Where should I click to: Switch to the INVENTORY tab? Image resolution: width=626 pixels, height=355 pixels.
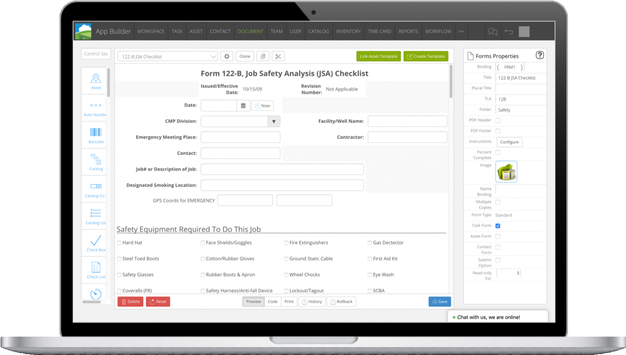[x=348, y=31]
